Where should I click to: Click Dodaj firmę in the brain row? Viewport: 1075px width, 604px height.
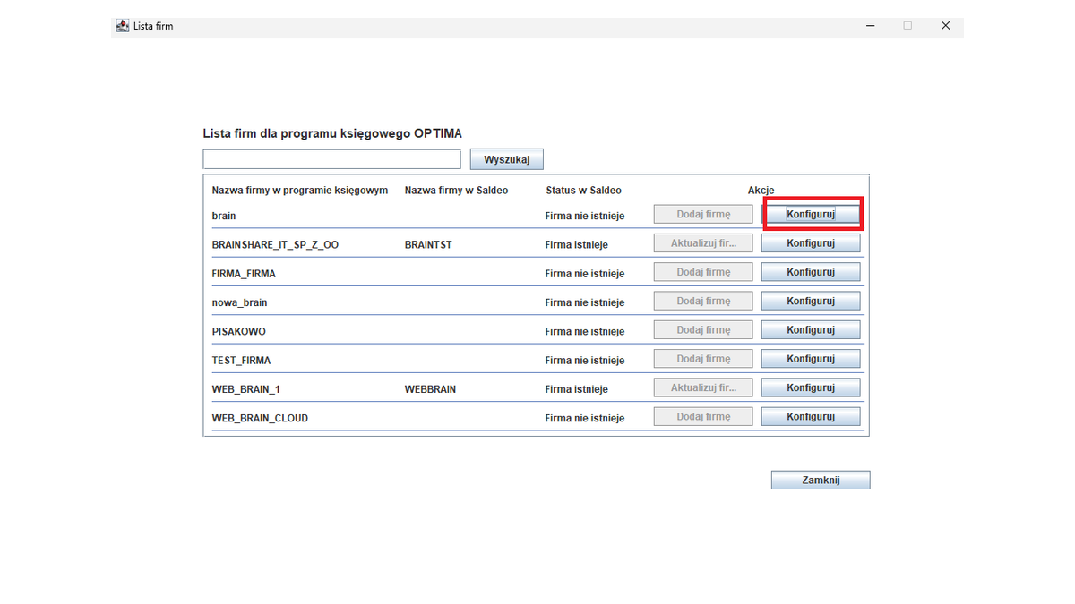703,214
